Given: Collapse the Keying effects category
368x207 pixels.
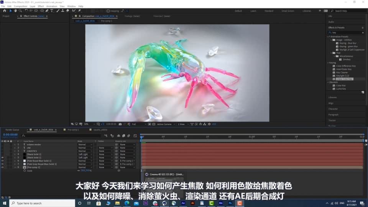Looking at the screenshot, I should pyautogui.click(x=329, y=62).
